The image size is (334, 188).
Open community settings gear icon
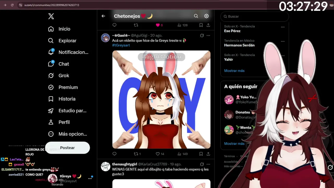(x=206, y=16)
